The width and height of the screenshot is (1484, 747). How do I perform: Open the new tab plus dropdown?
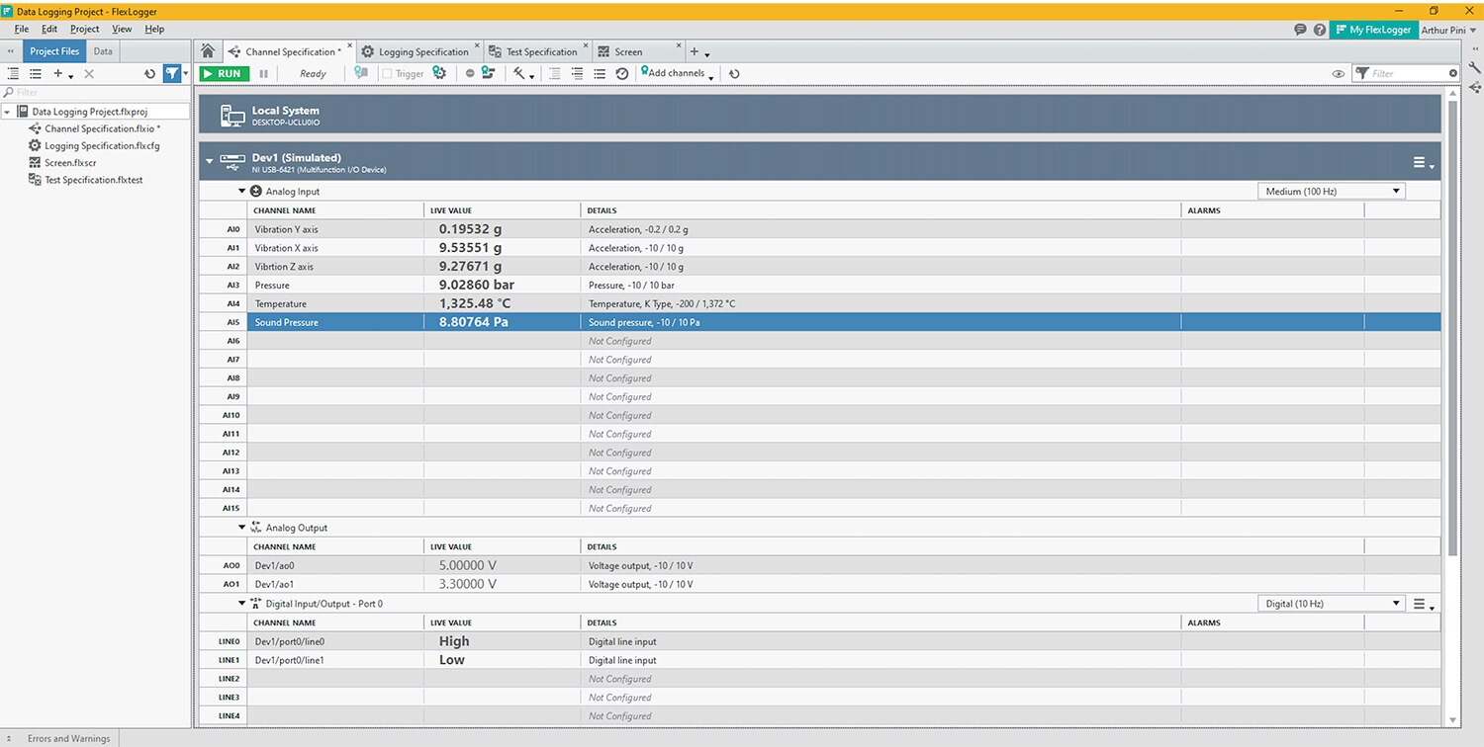tap(699, 51)
